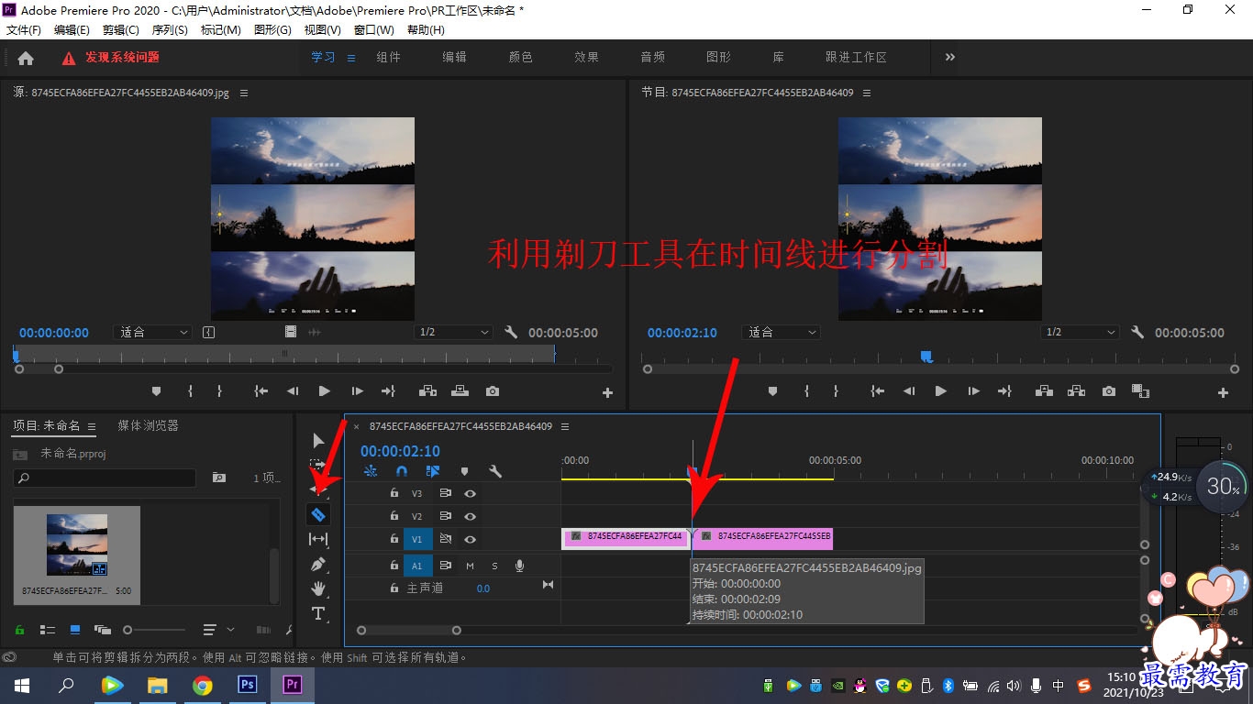Select the Selection arrow tool
Image resolution: width=1253 pixels, height=704 pixels.
coord(318,441)
